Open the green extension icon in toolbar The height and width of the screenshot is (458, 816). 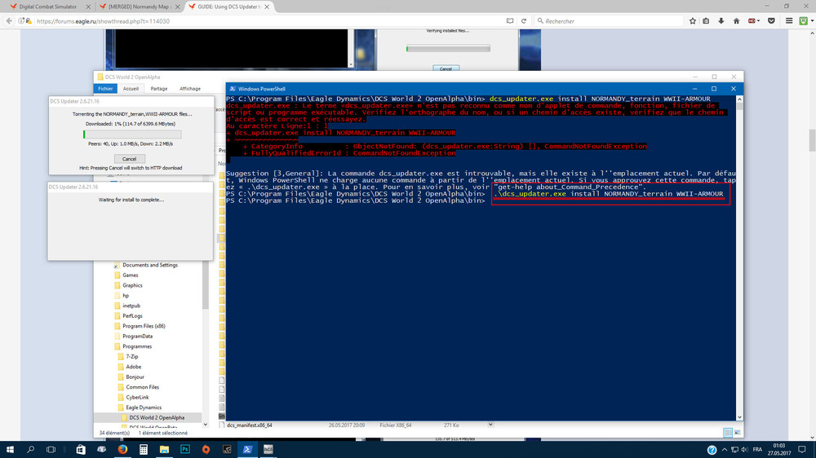point(804,21)
